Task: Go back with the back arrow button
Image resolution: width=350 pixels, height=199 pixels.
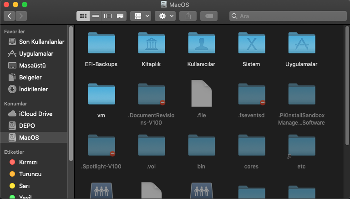Action: pos(10,16)
